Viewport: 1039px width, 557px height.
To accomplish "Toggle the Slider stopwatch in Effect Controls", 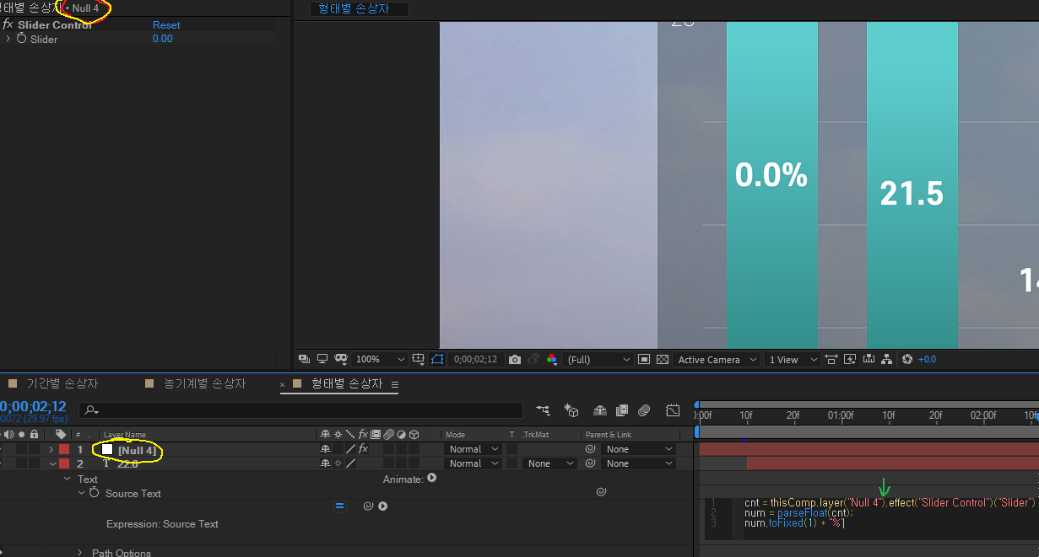I will tap(21, 39).
